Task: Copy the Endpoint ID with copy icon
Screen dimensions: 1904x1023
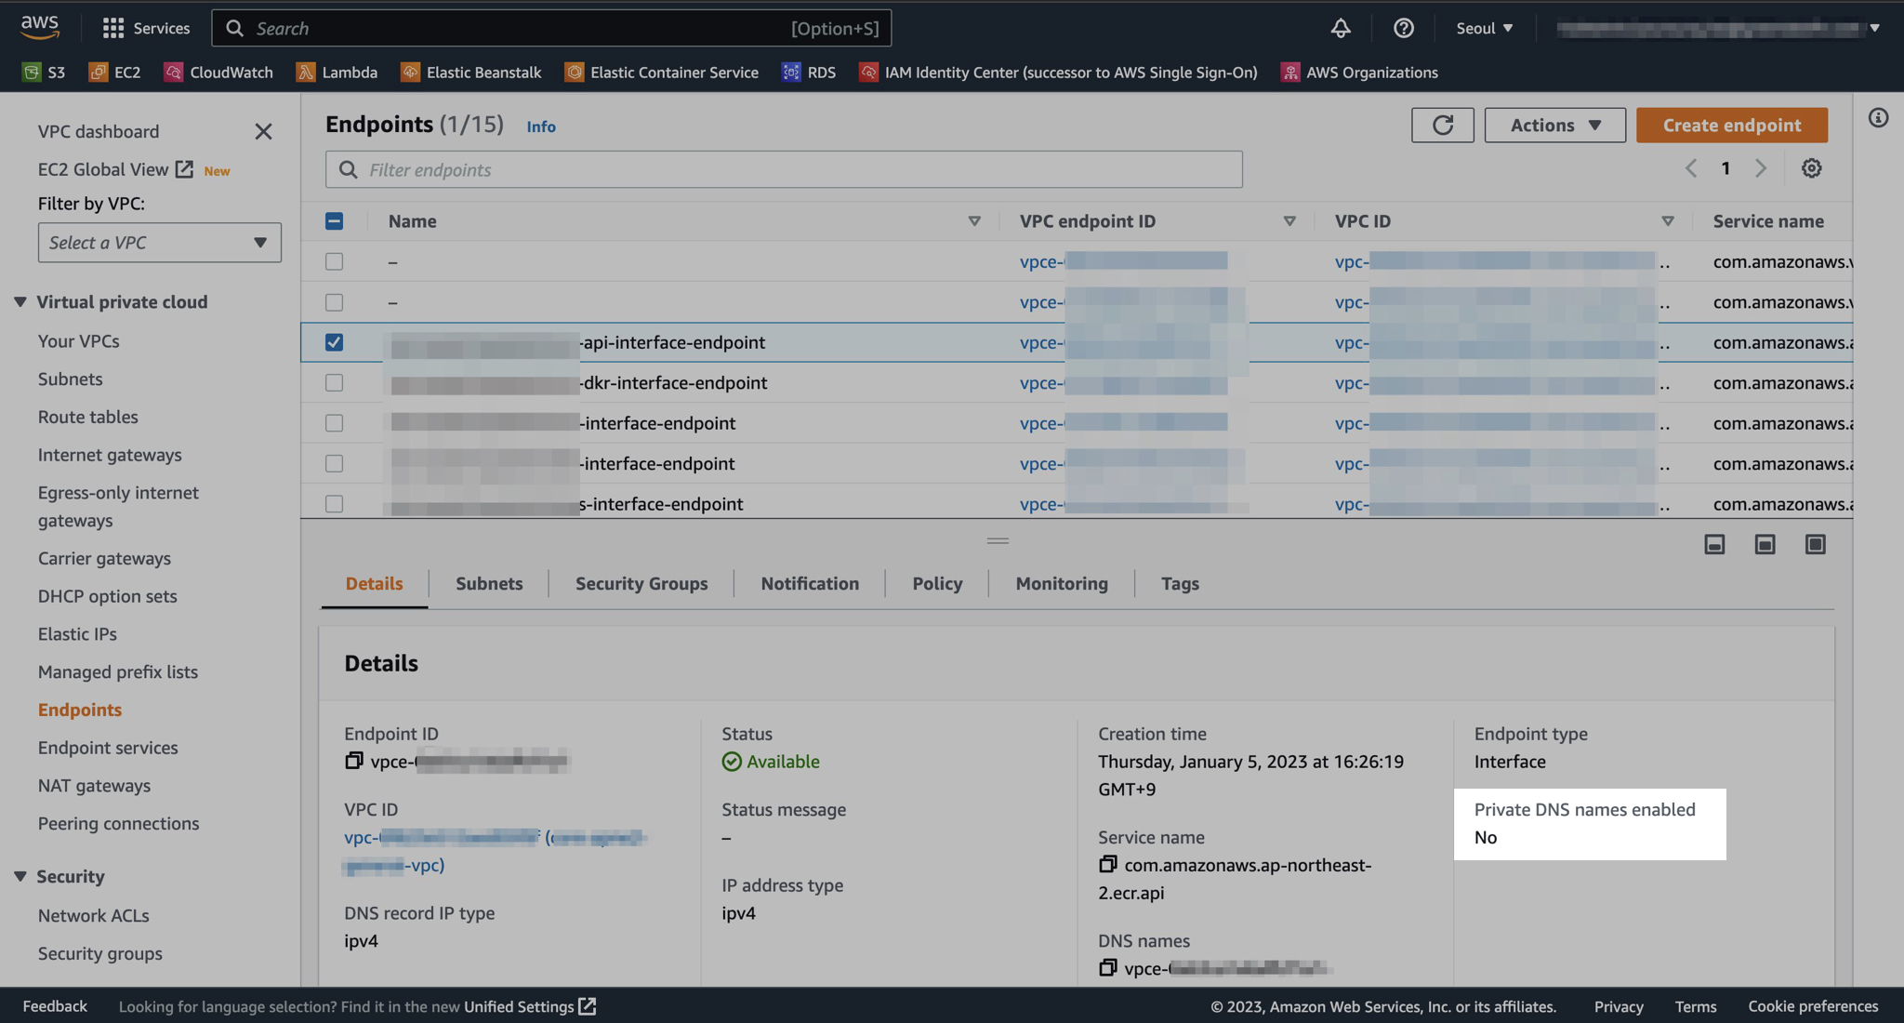Action: (353, 761)
